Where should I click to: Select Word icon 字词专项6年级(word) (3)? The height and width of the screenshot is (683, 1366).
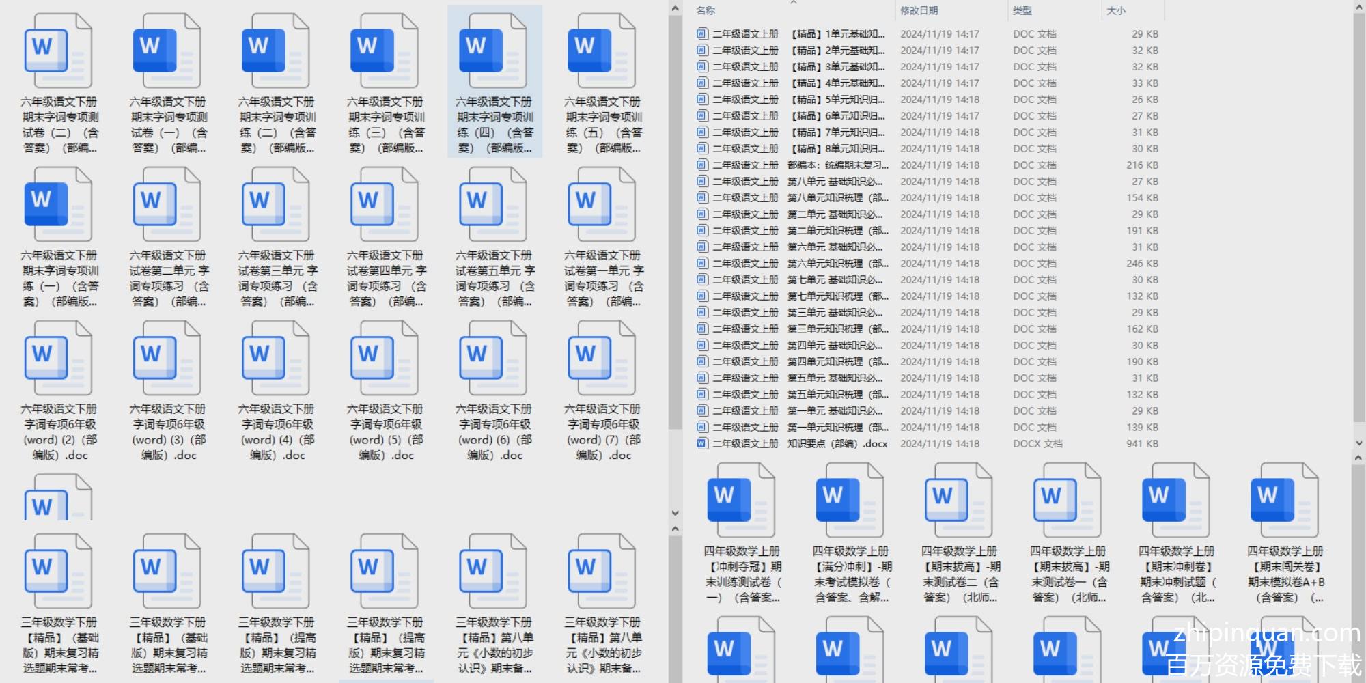tap(167, 359)
